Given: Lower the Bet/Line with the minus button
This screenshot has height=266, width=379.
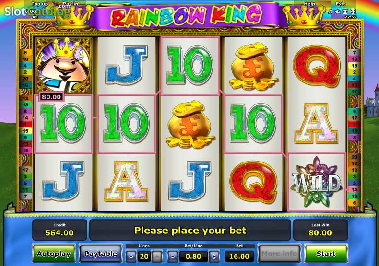Looking at the screenshot, I should point(173,256).
